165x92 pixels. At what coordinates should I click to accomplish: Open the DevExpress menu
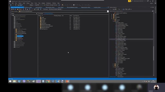point(49,3)
